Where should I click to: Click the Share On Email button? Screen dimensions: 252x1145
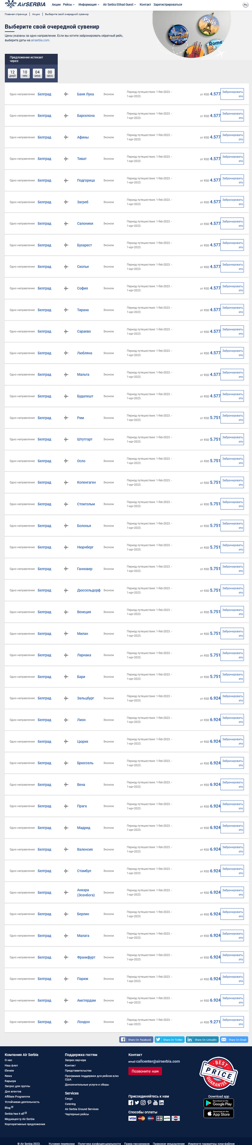coord(234,1040)
